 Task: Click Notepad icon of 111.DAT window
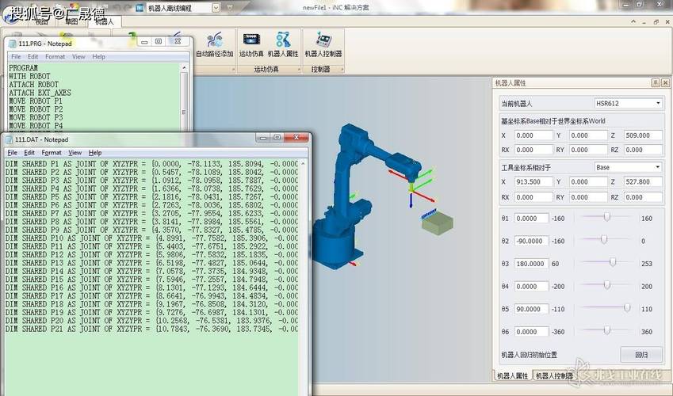(9, 139)
